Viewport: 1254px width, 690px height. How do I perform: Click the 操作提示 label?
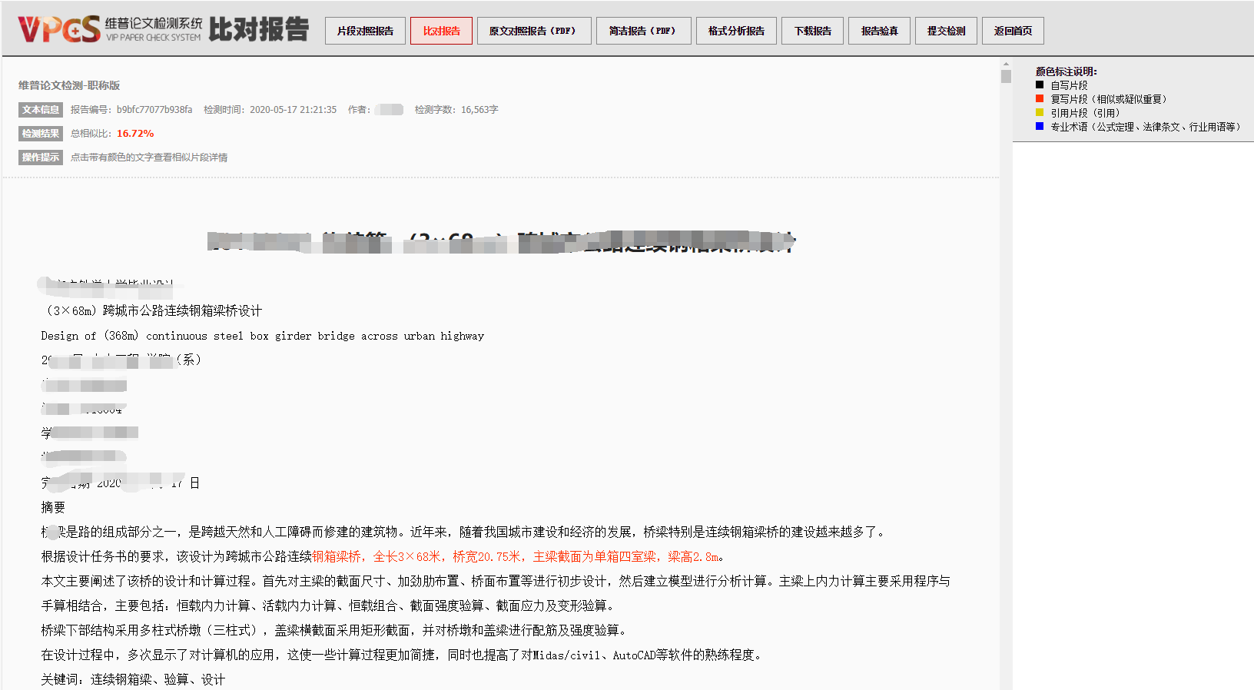coord(41,157)
